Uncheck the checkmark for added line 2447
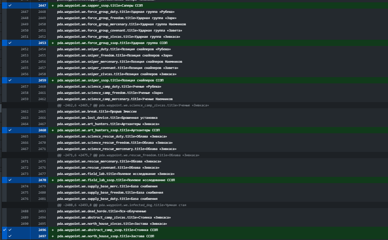Image resolution: width=388 pixels, height=240 pixels. (10, 5)
